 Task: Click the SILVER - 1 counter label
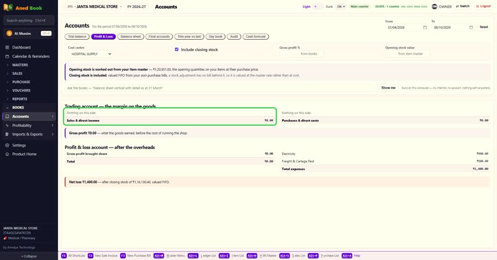(387, 6)
